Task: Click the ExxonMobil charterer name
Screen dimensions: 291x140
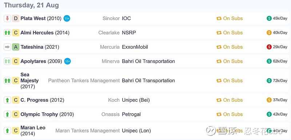Action: 135,47
